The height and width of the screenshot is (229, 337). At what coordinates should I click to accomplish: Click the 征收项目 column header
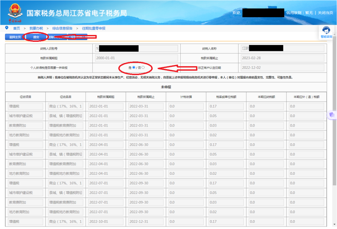point(25,97)
